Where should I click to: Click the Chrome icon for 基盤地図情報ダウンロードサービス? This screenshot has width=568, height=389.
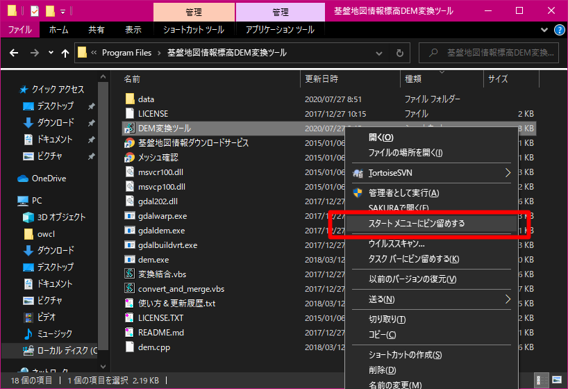pos(129,143)
